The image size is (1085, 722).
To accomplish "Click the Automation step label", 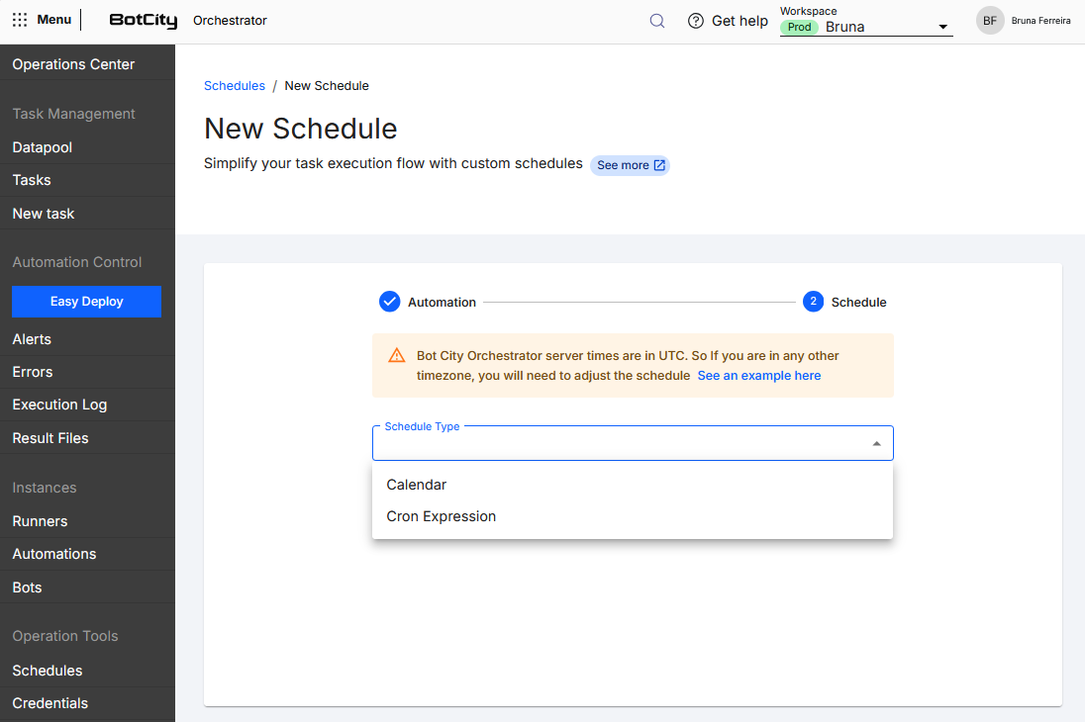I will [442, 303].
